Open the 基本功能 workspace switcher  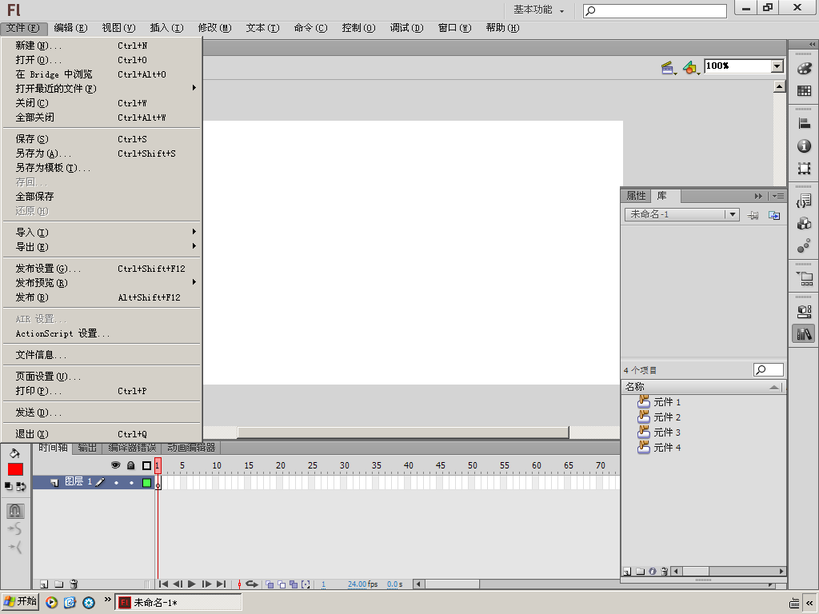pyautogui.click(x=538, y=10)
